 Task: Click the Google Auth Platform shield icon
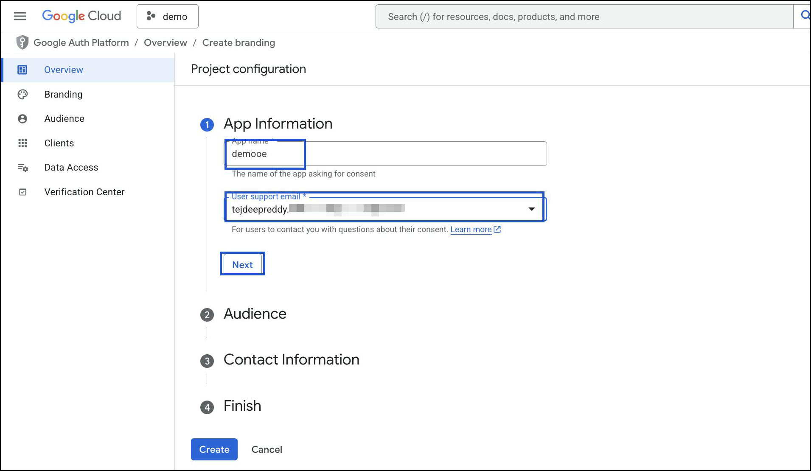tap(22, 42)
